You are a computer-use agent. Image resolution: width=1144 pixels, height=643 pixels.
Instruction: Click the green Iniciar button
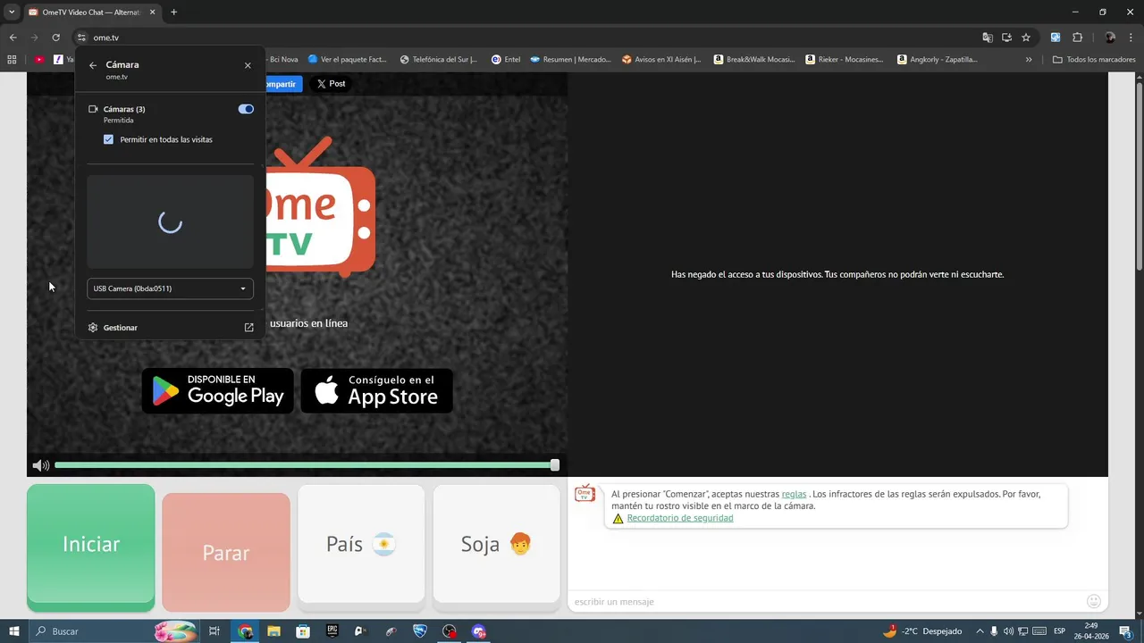[91, 547]
